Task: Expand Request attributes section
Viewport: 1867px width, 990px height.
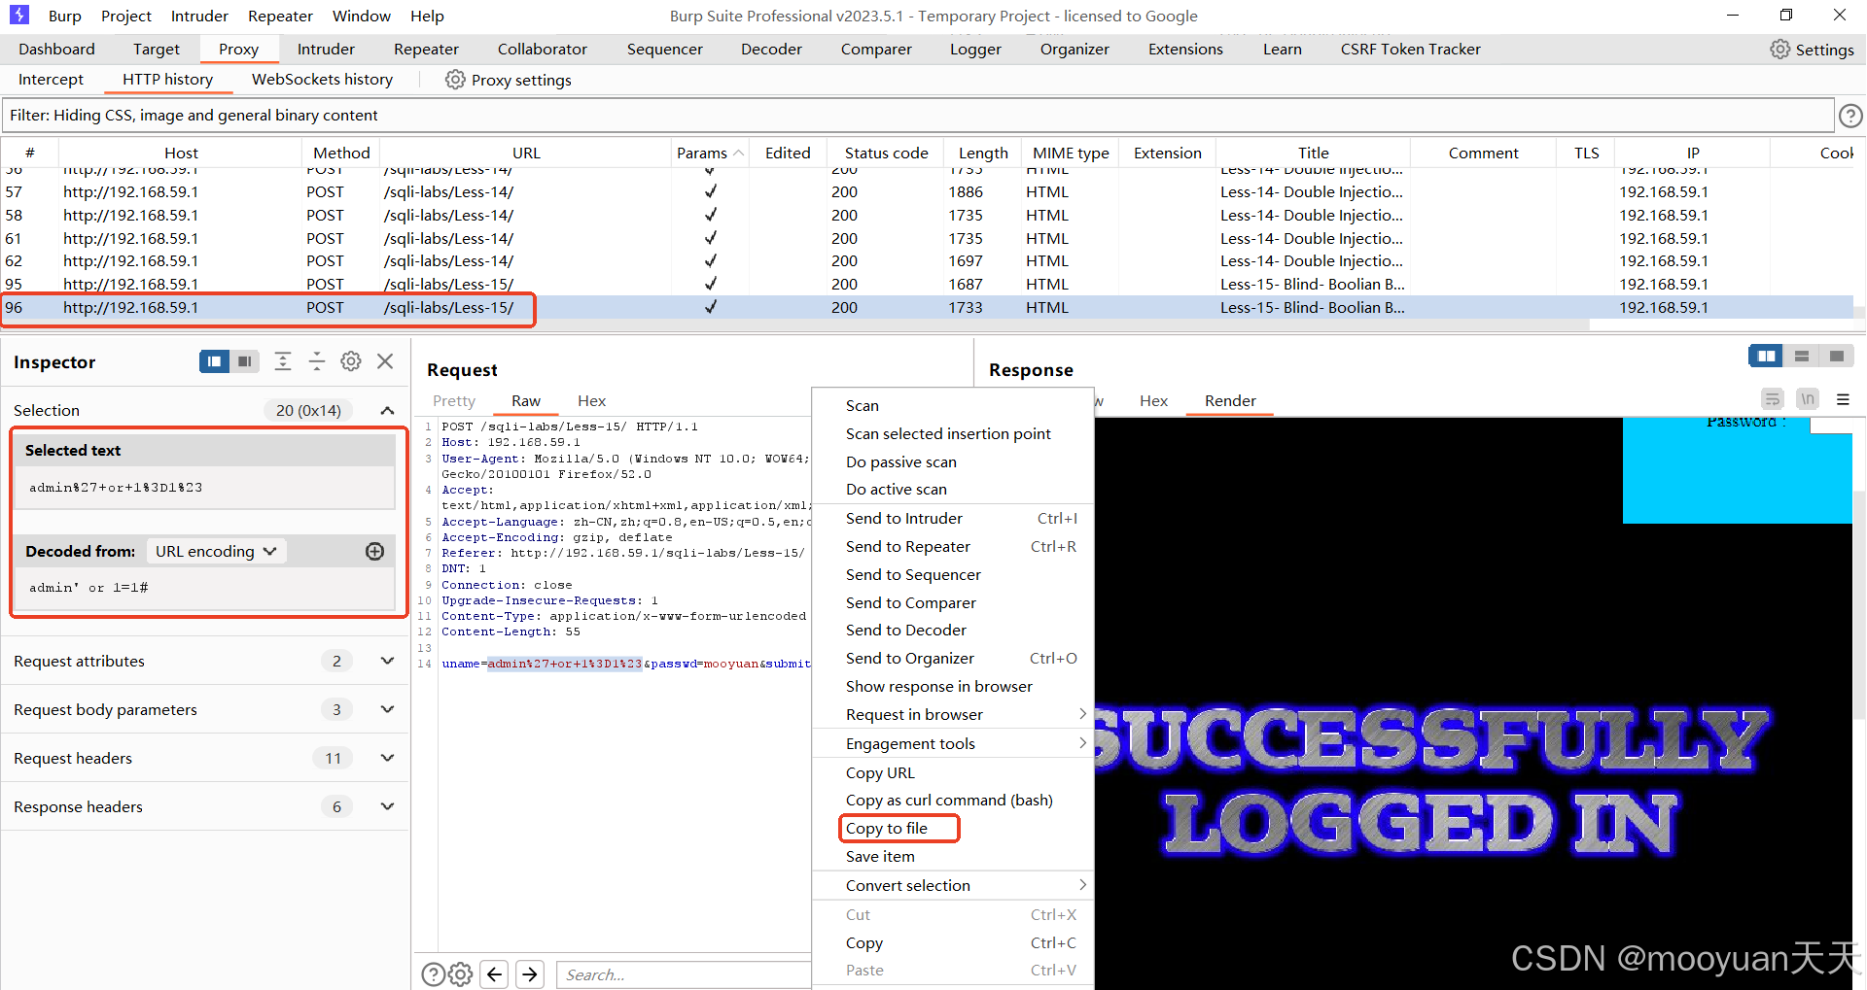Action: pyautogui.click(x=387, y=661)
